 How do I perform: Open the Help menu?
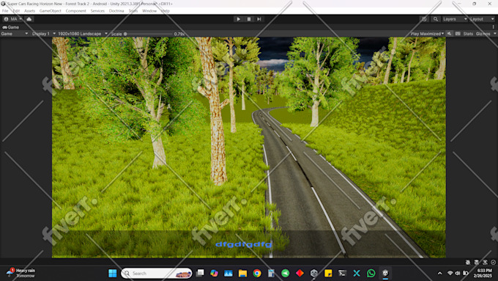tap(166, 11)
